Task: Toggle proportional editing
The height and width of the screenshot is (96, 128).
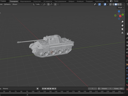Action: tap(55, 4)
